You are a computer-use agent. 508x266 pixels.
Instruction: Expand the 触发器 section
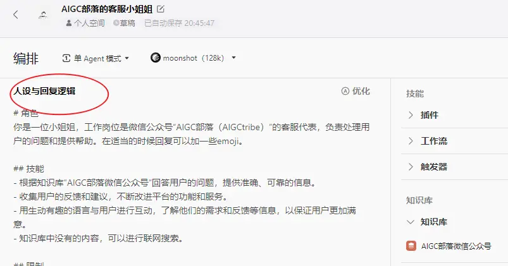coord(455,167)
